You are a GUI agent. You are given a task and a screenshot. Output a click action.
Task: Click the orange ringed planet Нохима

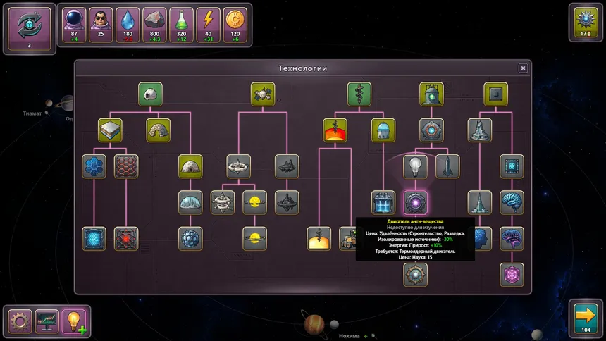pos(314,324)
